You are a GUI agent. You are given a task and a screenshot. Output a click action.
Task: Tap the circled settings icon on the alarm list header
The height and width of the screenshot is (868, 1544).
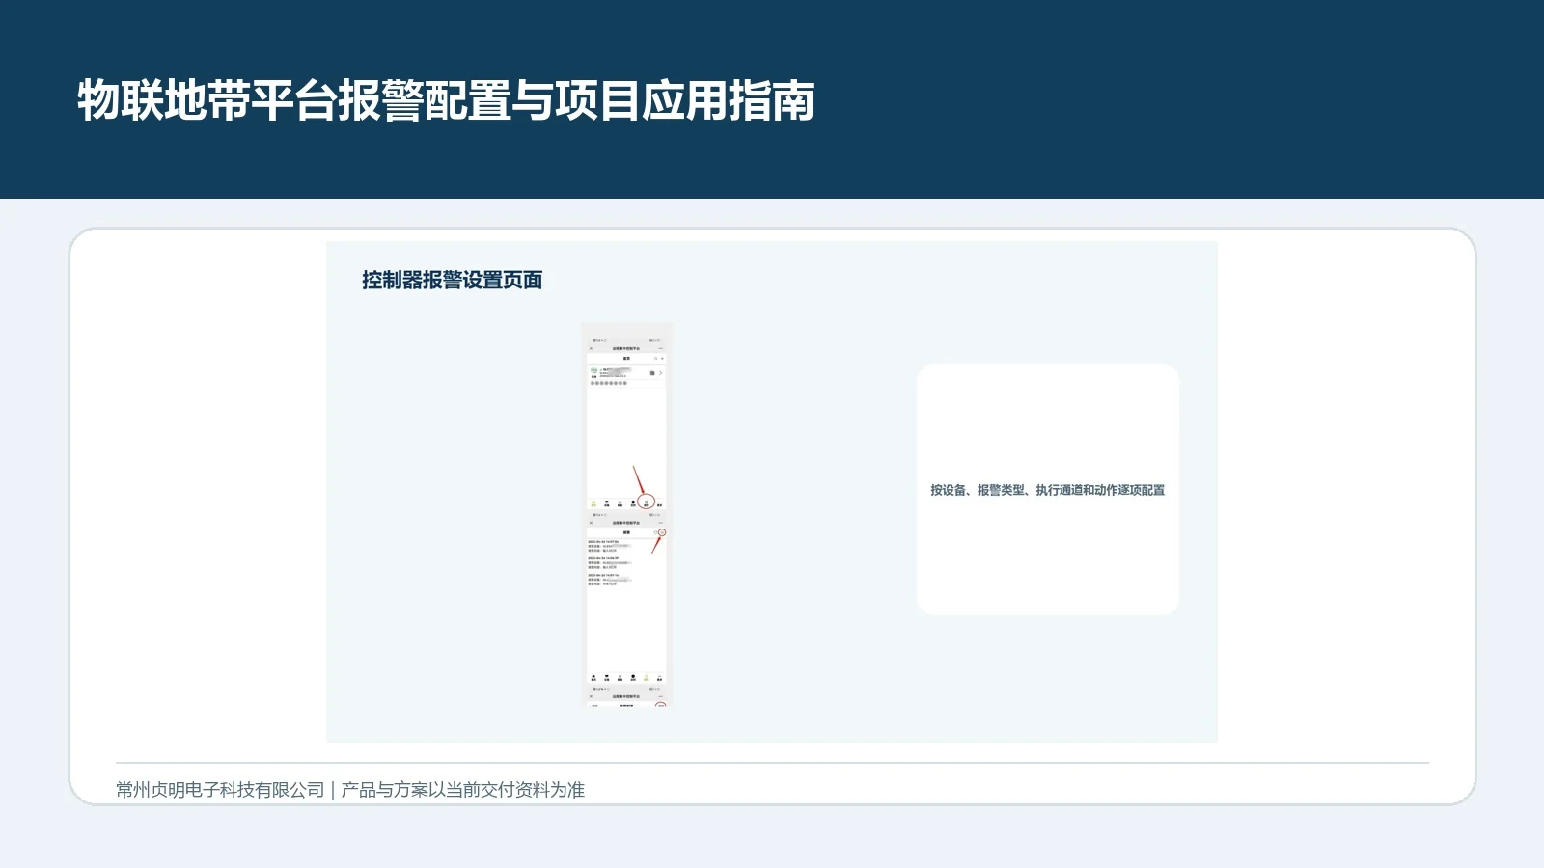click(662, 532)
